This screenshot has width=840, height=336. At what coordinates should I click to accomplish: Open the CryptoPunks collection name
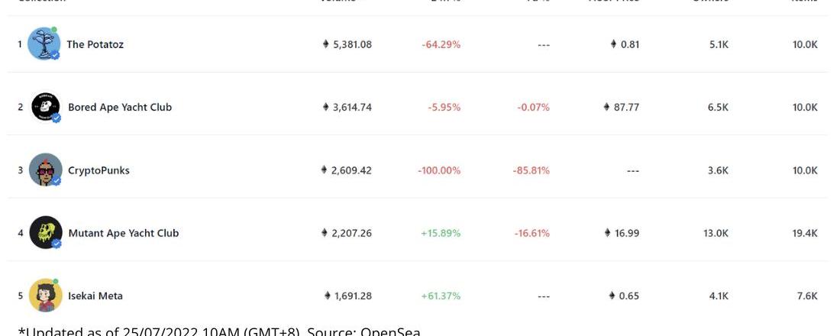[99, 170]
